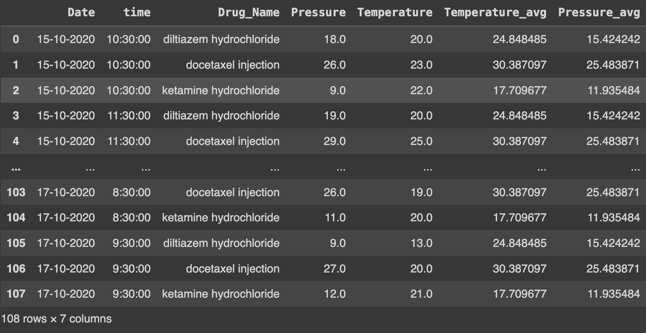Viewport: 646px width, 333px height.
Task: Click the '108 rows × 7 columns' summary text
Action: 56,319
